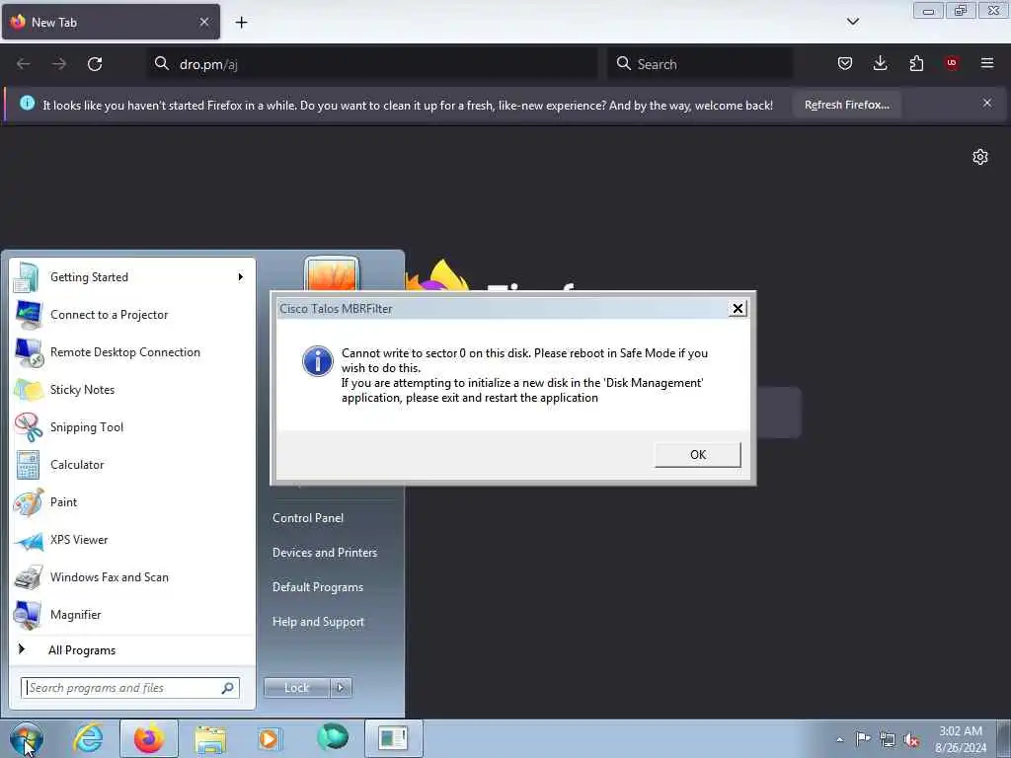The height and width of the screenshot is (758, 1011).
Task: Click OK in the Cisco Talos MBRFilter dialog
Action: [698, 454]
